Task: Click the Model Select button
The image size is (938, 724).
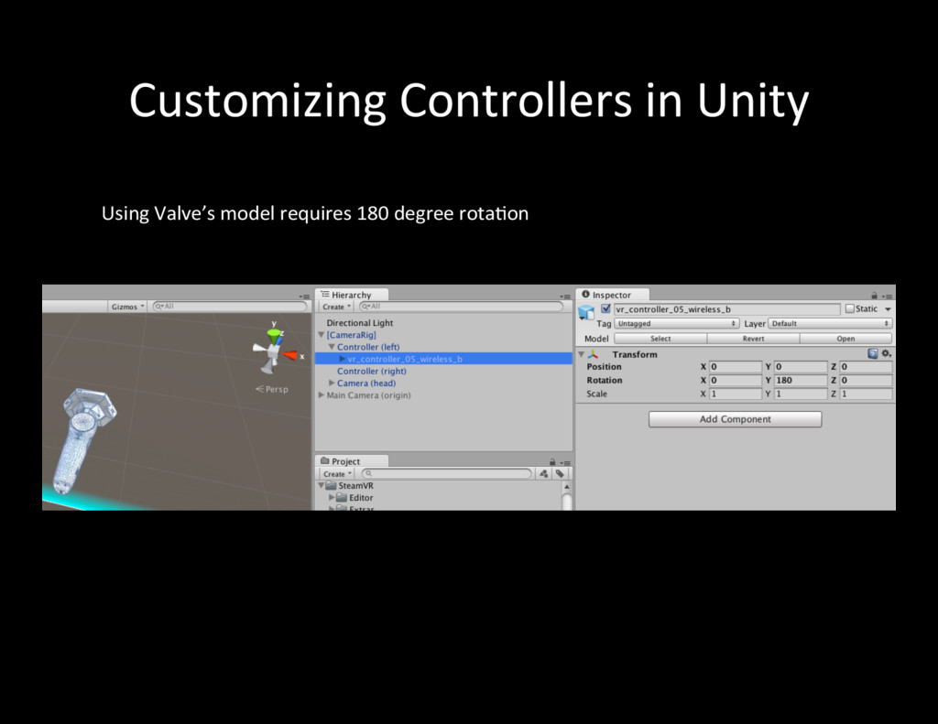Action: [x=660, y=339]
